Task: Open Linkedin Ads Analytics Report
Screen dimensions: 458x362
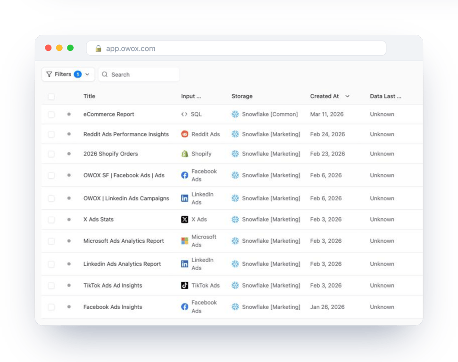Action: (122, 264)
